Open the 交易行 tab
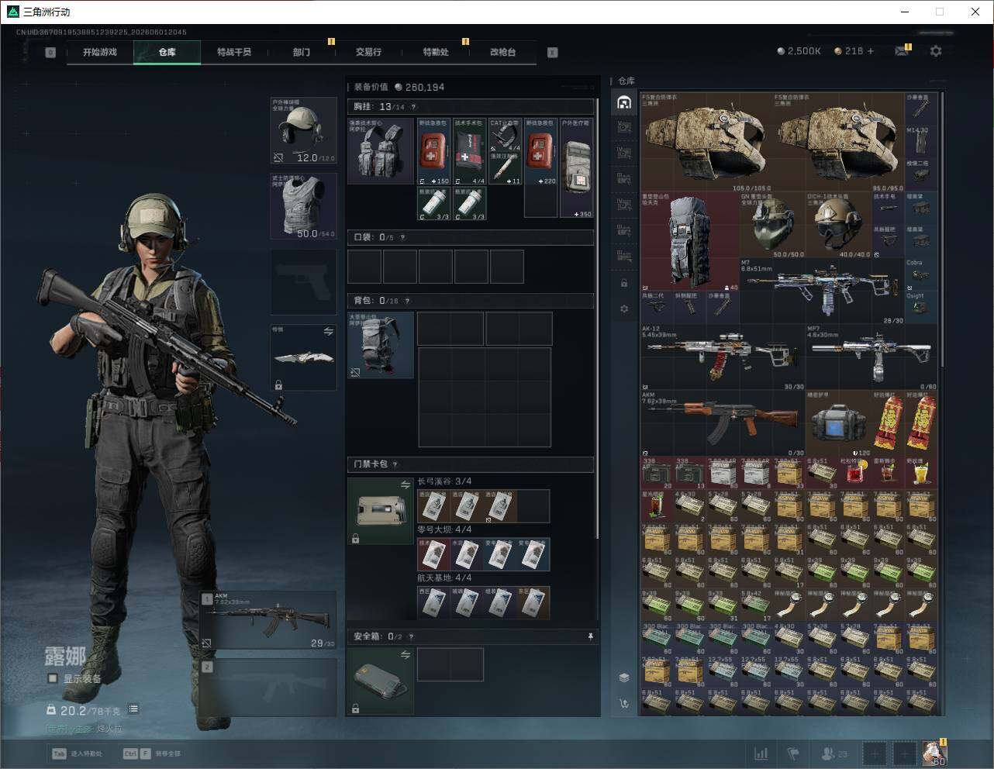 368,52
